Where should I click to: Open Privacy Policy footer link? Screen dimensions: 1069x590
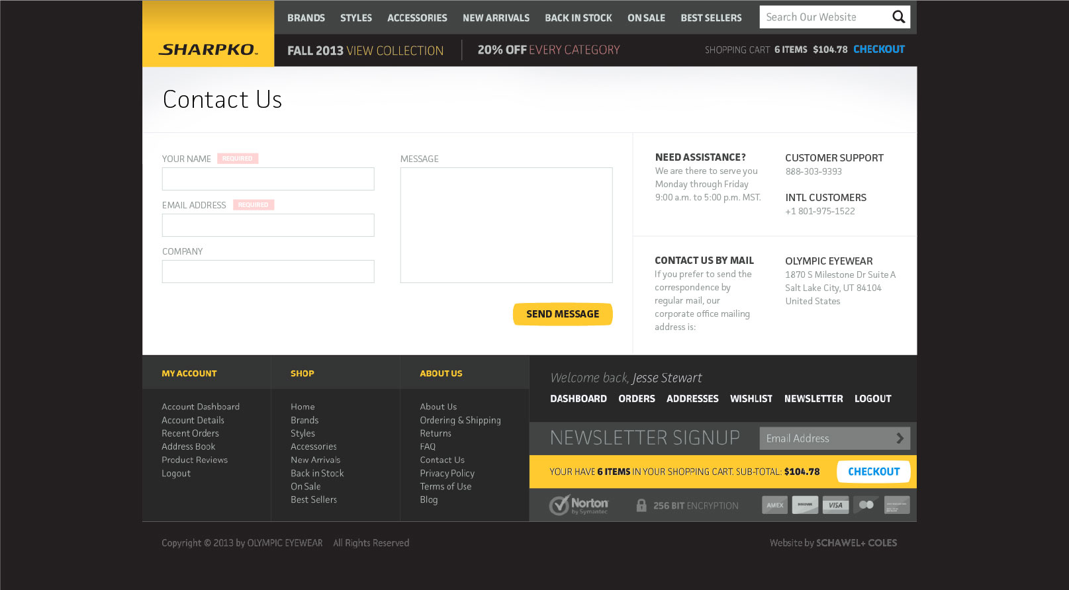(x=447, y=474)
